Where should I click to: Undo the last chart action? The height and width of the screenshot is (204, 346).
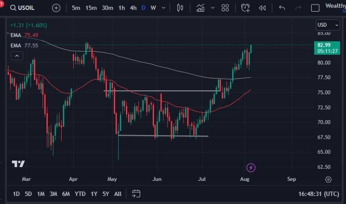[x=282, y=8]
